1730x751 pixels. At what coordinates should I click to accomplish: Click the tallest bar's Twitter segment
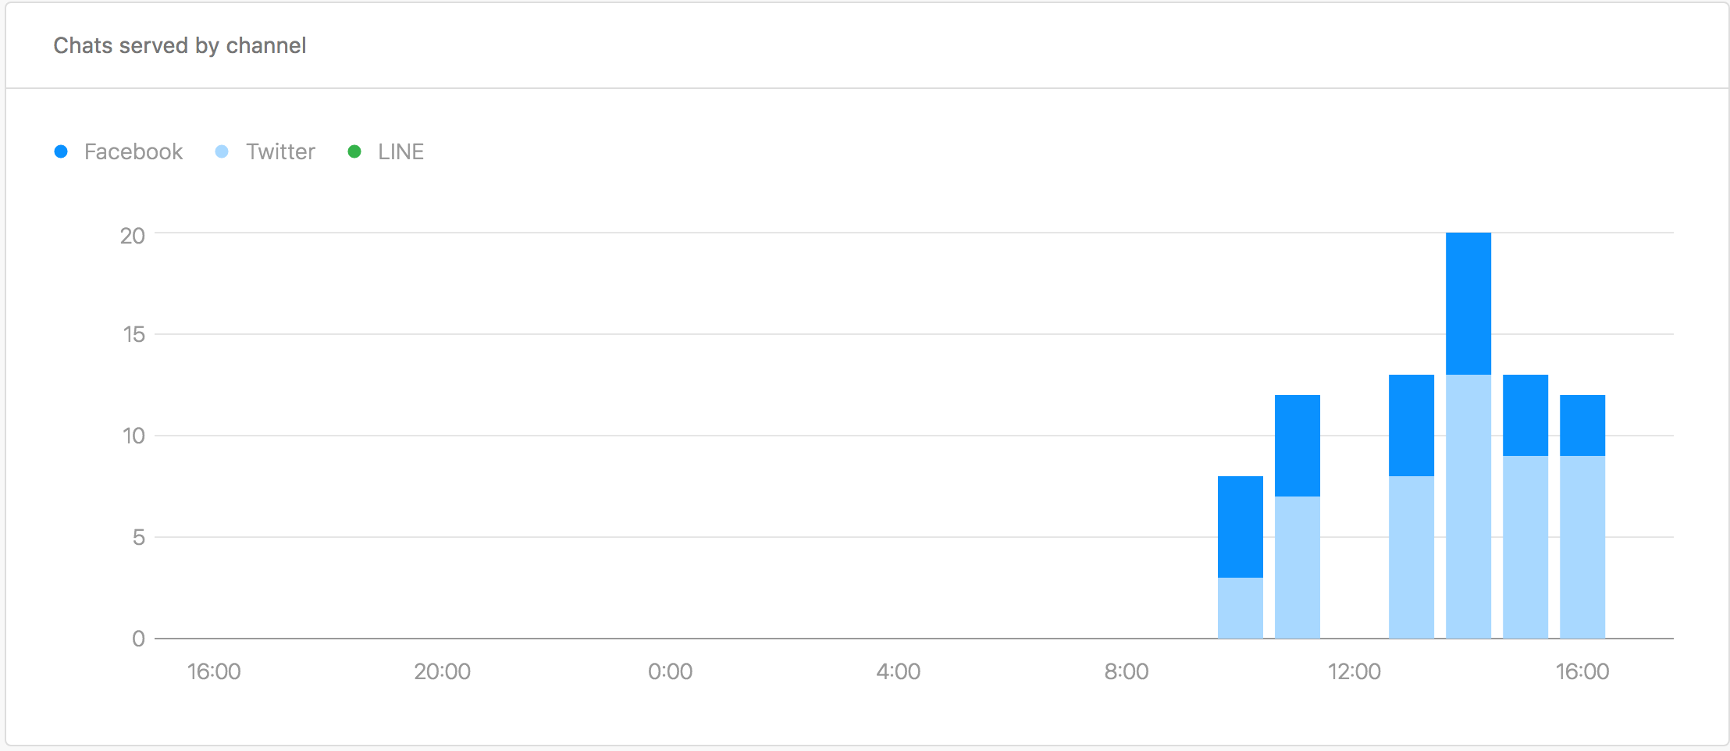(1468, 507)
